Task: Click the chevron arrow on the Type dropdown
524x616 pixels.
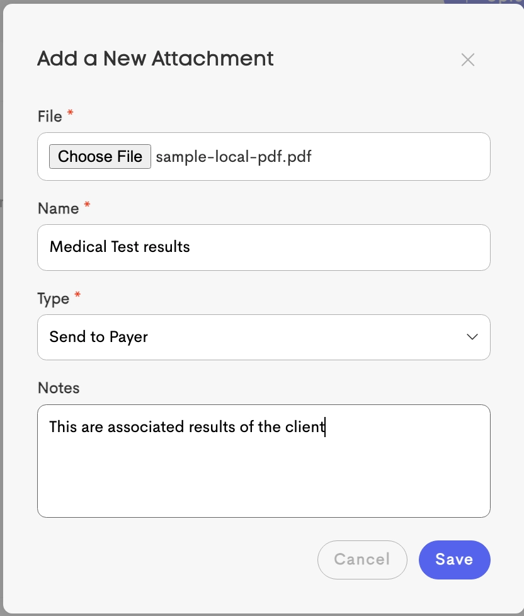Action: pos(472,337)
